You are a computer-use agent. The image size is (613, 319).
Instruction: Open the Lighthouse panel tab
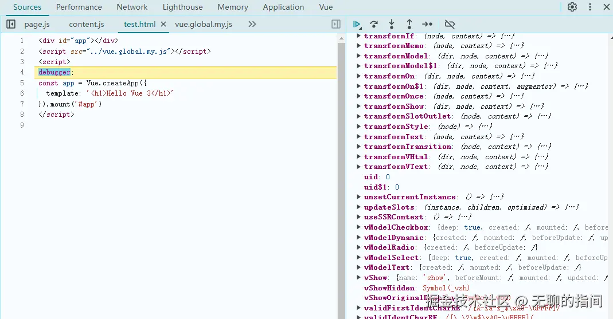[x=182, y=7]
